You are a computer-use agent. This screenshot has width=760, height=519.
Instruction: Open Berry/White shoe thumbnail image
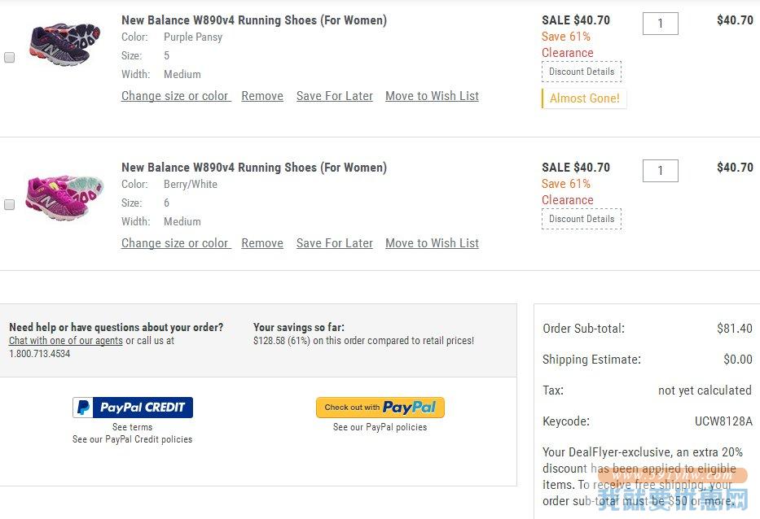tap(65, 197)
